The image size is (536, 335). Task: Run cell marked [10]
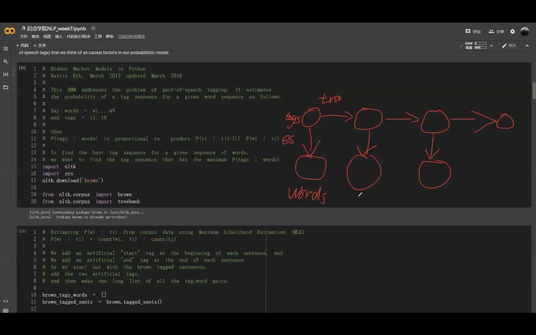click(22, 68)
